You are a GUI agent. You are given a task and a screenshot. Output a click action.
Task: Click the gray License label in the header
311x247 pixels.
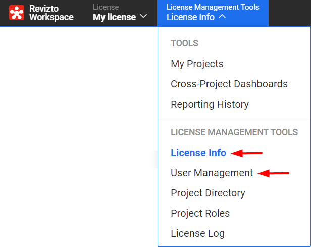pos(106,7)
